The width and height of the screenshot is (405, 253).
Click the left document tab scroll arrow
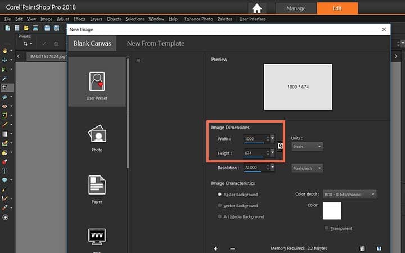coord(19,56)
